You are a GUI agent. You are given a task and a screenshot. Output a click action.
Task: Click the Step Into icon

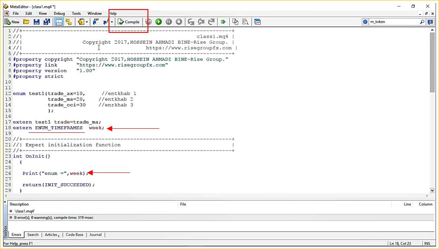click(191, 22)
